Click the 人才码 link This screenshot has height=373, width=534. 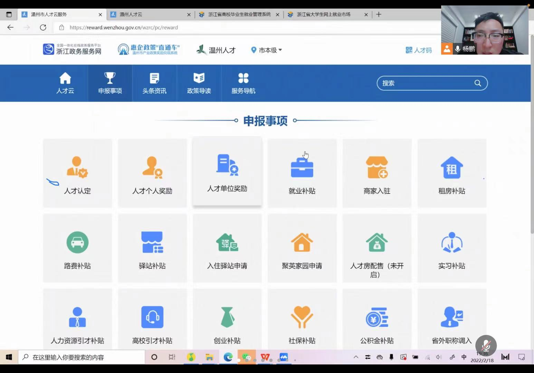point(419,50)
